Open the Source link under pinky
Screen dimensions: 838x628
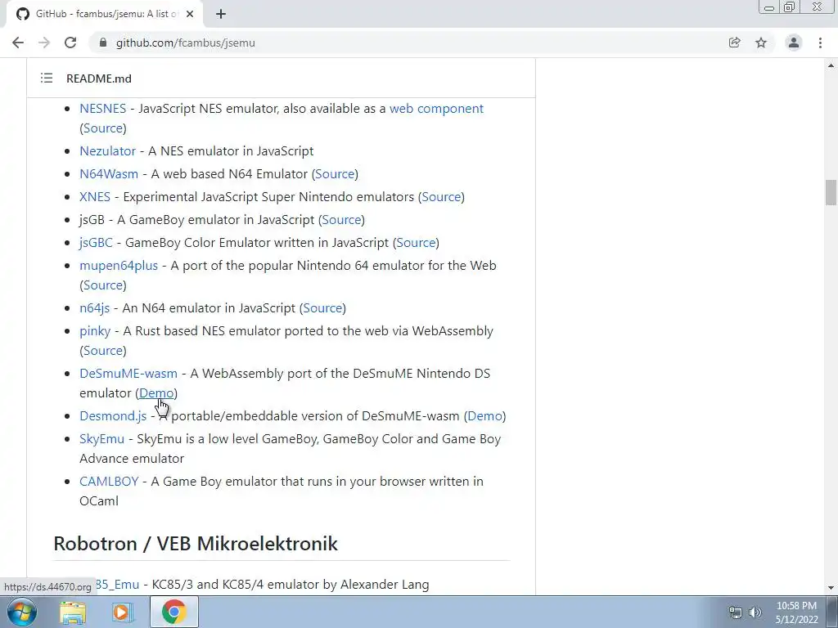(103, 351)
